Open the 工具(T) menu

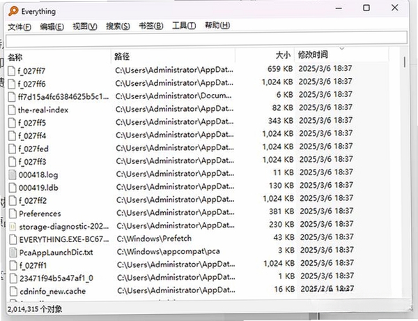click(x=184, y=26)
